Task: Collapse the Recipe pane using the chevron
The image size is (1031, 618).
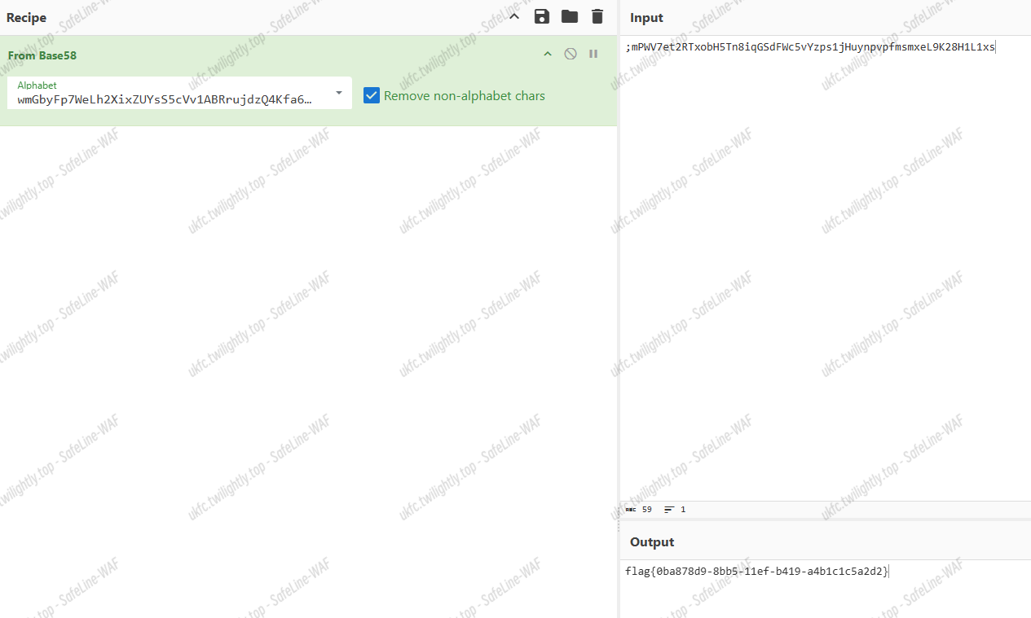Action: tap(514, 17)
